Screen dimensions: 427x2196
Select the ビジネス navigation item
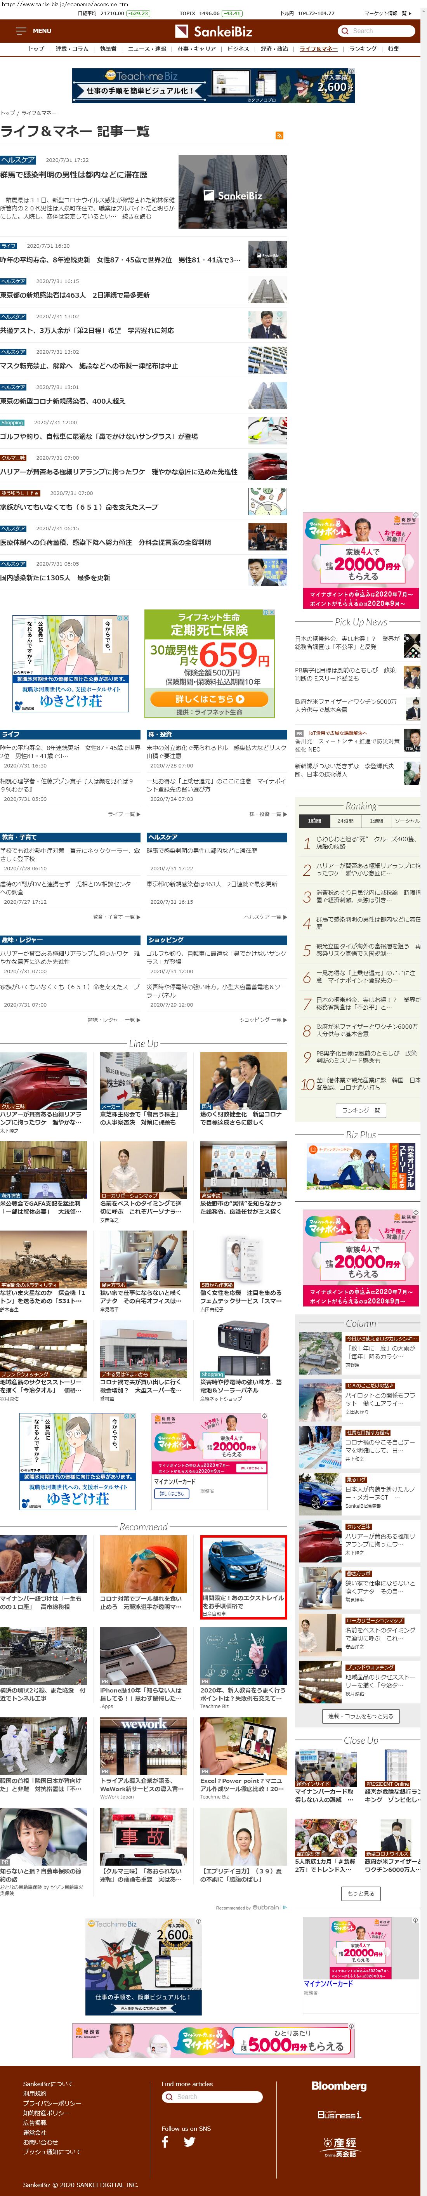coord(238,49)
